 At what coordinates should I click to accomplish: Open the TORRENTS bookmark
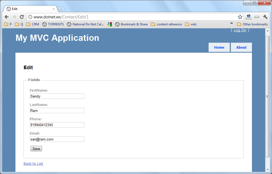[53, 24]
